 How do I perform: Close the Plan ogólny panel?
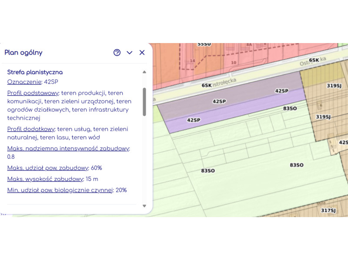[x=142, y=53]
